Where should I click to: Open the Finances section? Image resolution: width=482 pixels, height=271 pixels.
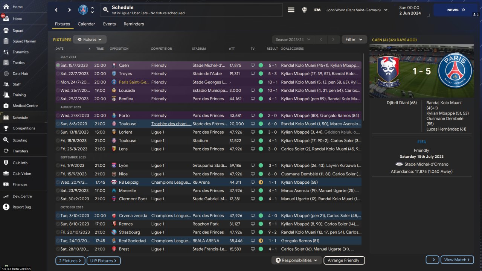coord(20,184)
